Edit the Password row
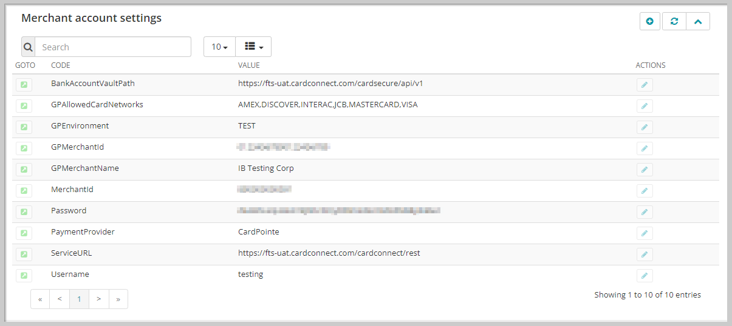Screen dimensions: 732x326 [x=645, y=212]
